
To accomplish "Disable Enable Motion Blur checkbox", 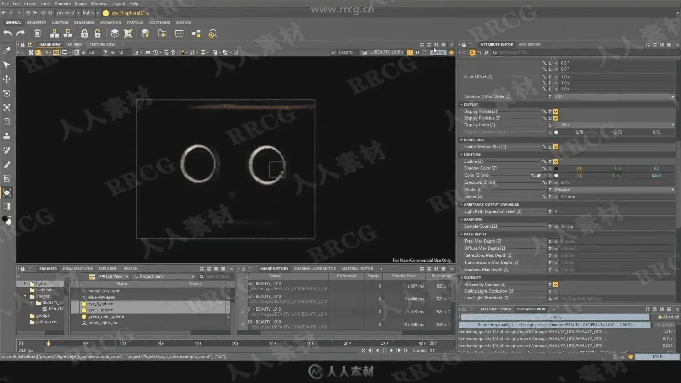I will click(x=556, y=147).
